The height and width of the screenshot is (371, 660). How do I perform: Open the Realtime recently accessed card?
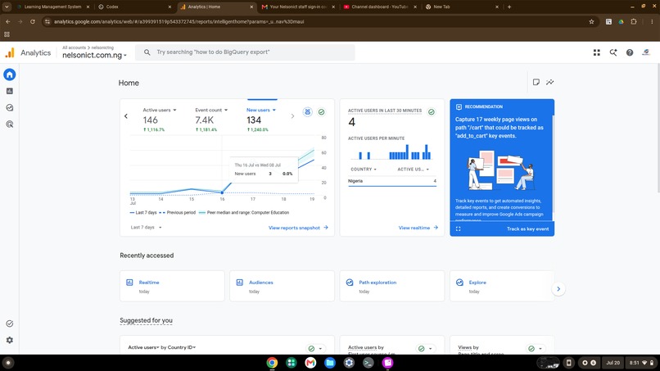tap(172, 287)
